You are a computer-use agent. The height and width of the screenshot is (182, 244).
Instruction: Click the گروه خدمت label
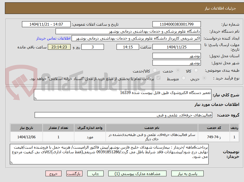coord(228,115)
